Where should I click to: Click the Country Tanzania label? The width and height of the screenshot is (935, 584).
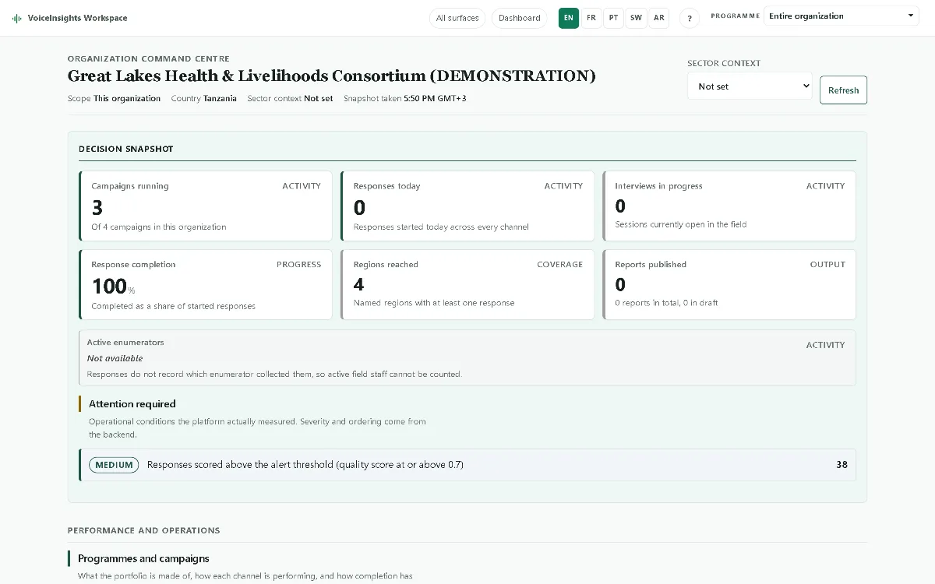click(204, 99)
